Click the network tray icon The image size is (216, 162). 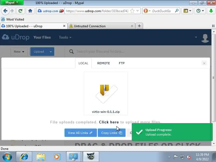[182, 157]
